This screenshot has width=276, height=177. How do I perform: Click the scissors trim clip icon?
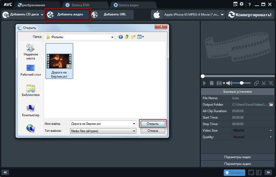click(x=264, y=83)
